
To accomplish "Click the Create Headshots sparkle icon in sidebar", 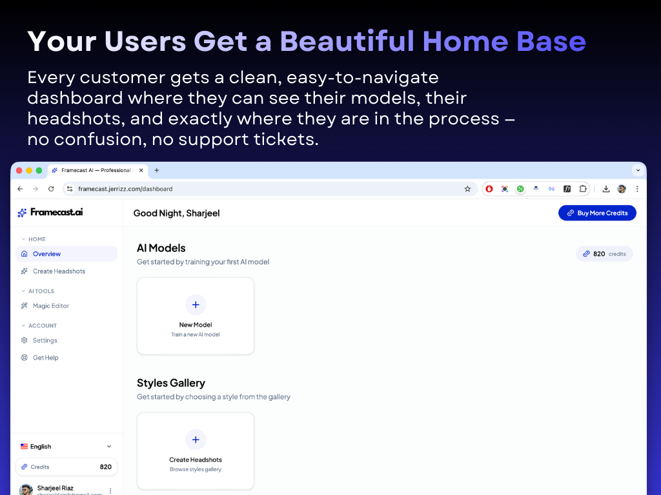I will click(24, 271).
